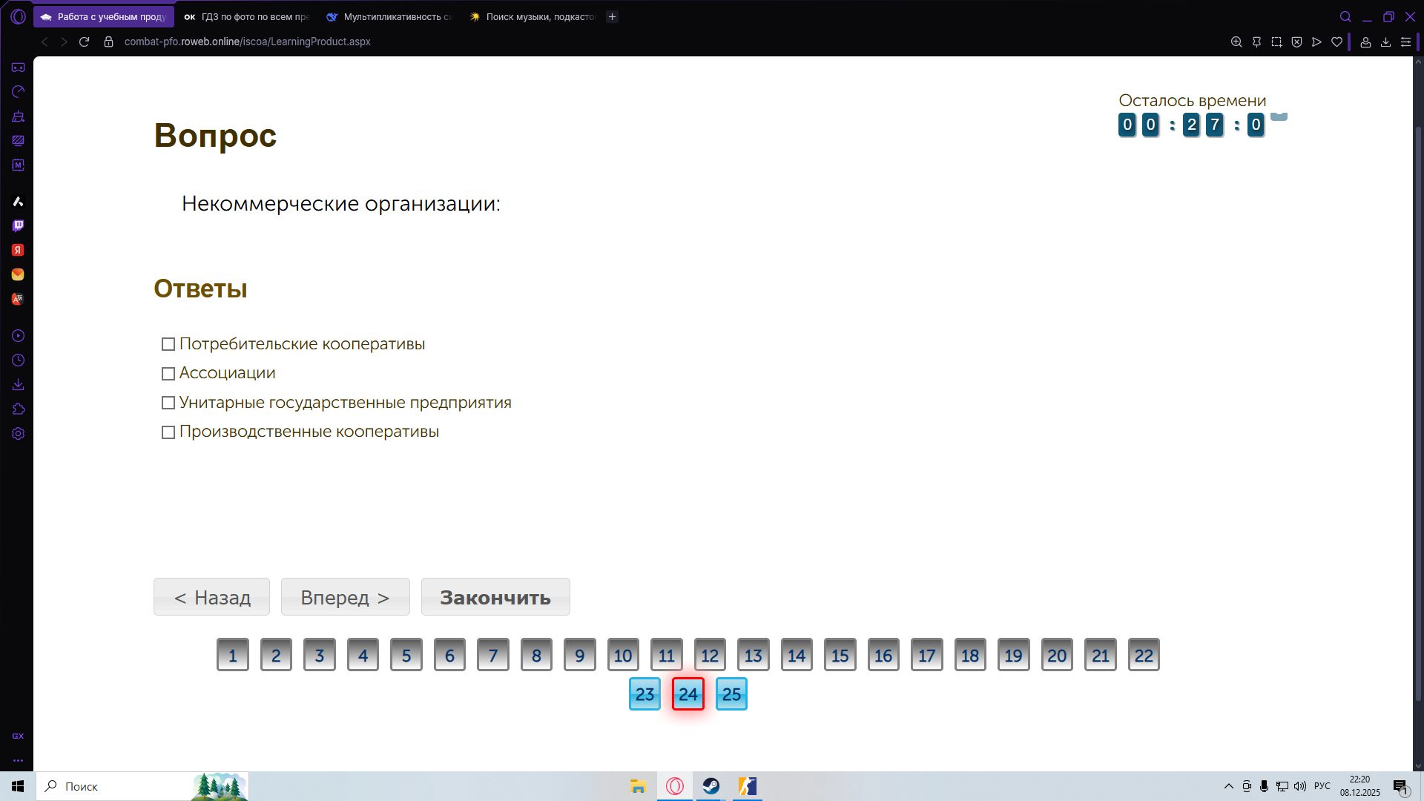Click the browser forward arrow

point(64,42)
